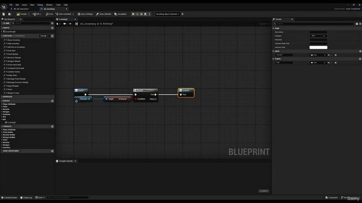
Task: Open the View menu
Action: pos(32,5)
